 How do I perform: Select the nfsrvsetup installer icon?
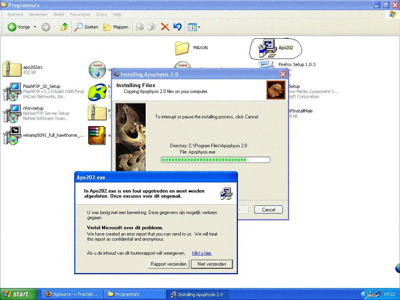pyautogui.click(x=12, y=113)
